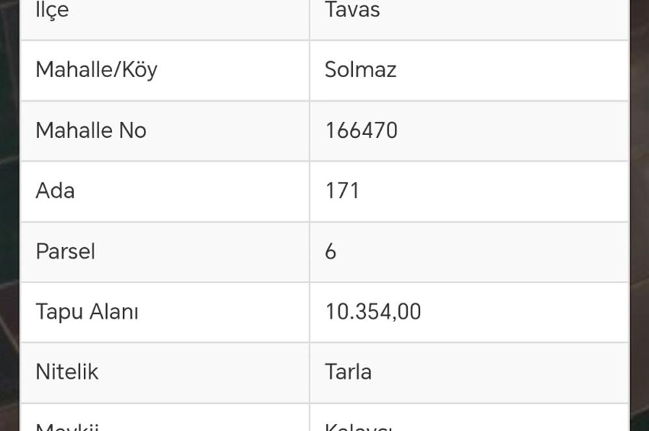649x431 pixels.
Task: Click the Parsel row label
Action: click(65, 251)
